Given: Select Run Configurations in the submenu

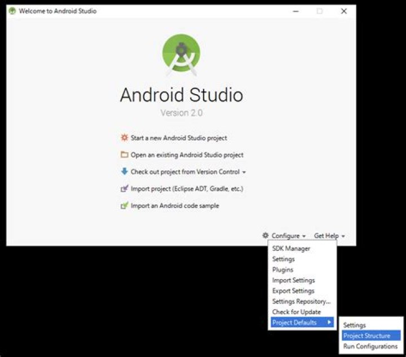Looking at the screenshot, I should coord(370,346).
